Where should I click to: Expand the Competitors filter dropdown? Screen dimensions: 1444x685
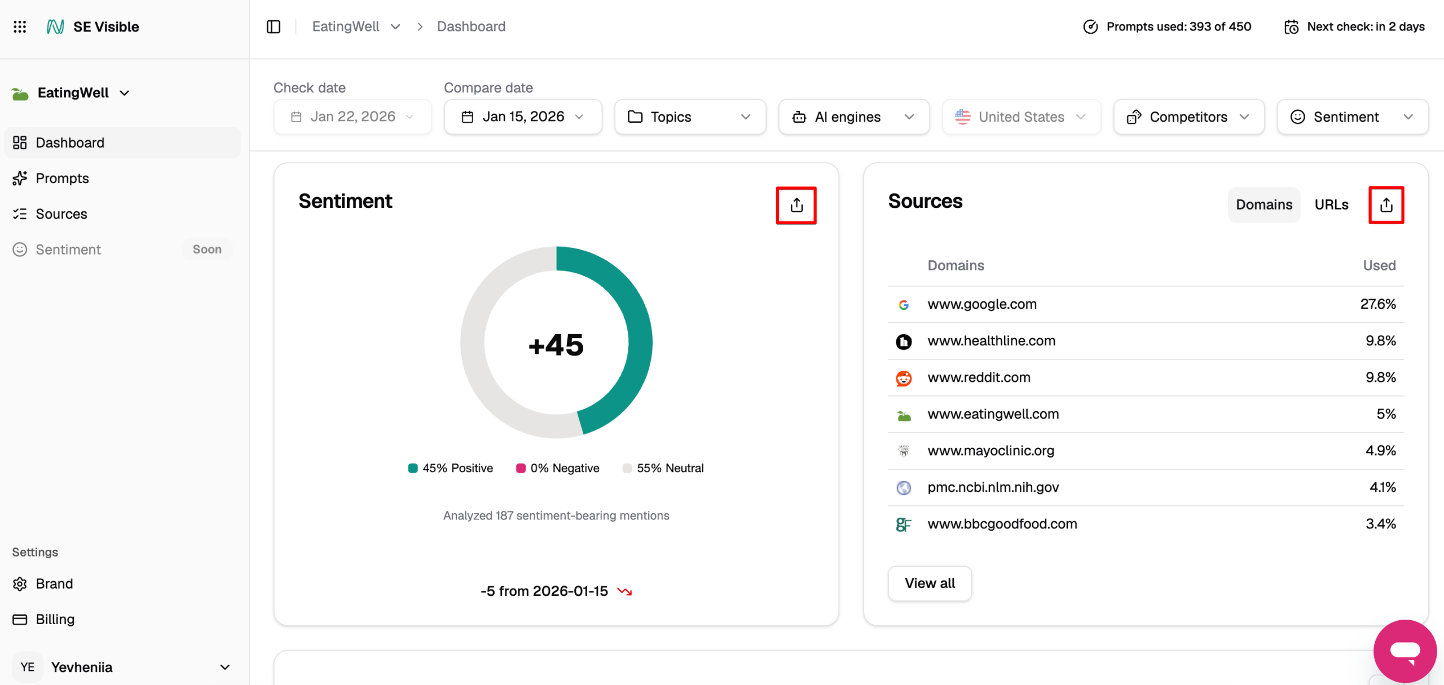(x=1188, y=117)
